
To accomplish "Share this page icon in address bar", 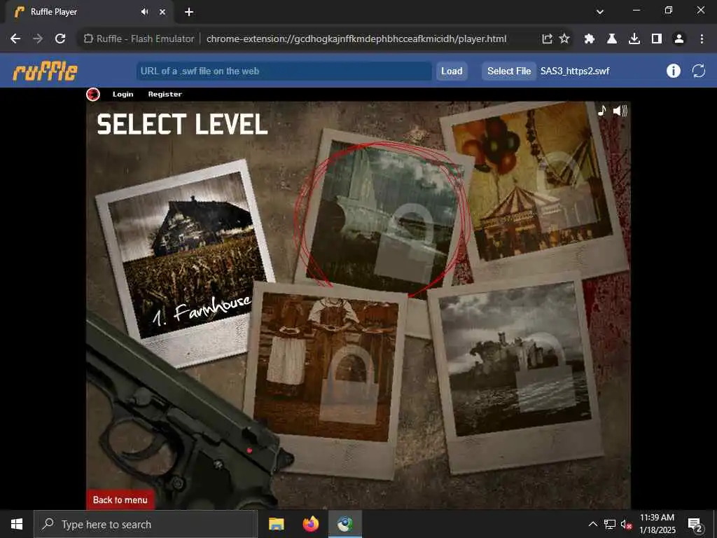I will pyautogui.click(x=547, y=39).
